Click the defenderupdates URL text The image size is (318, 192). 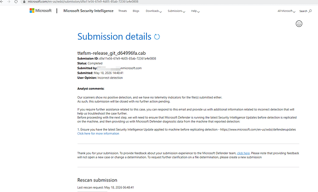(258, 130)
